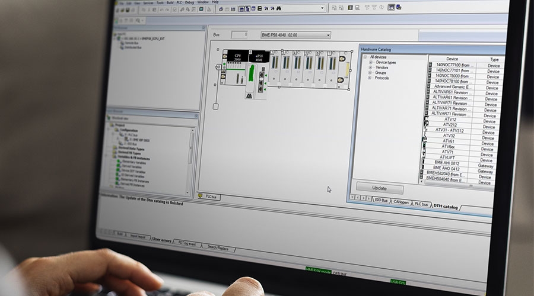Switch to the CANopen catalog tab
This screenshot has width=534, height=296.
(399, 202)
